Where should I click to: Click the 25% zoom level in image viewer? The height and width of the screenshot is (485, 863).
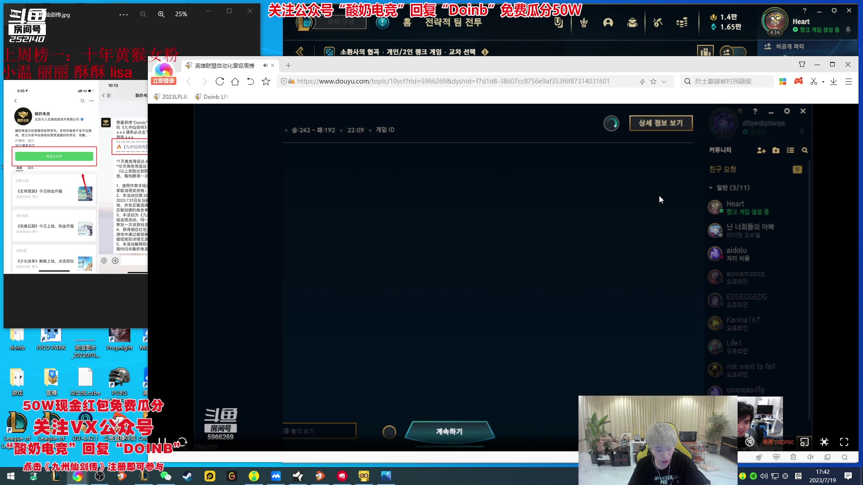pyautogui.click(x=181, y=14)
